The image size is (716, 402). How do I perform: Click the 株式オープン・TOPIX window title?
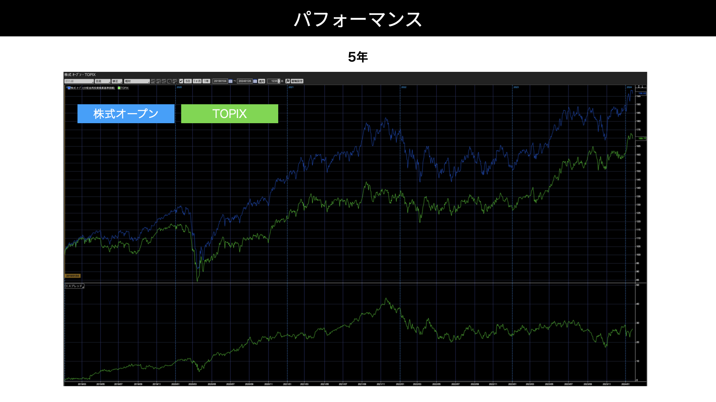pyautogui.click(x=80, y=75)
